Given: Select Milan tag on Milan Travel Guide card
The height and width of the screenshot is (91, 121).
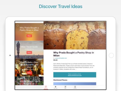Looking at the screenshot, I should 29,53.
